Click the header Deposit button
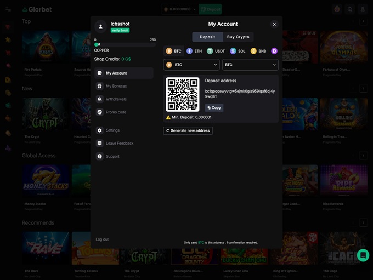373x280 pixels. pyautogui.click(x=211, y=9)
